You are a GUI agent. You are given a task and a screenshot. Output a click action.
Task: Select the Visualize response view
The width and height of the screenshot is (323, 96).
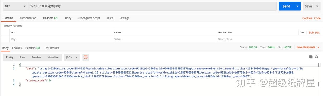pyautogui.click(x=53, y=57)
